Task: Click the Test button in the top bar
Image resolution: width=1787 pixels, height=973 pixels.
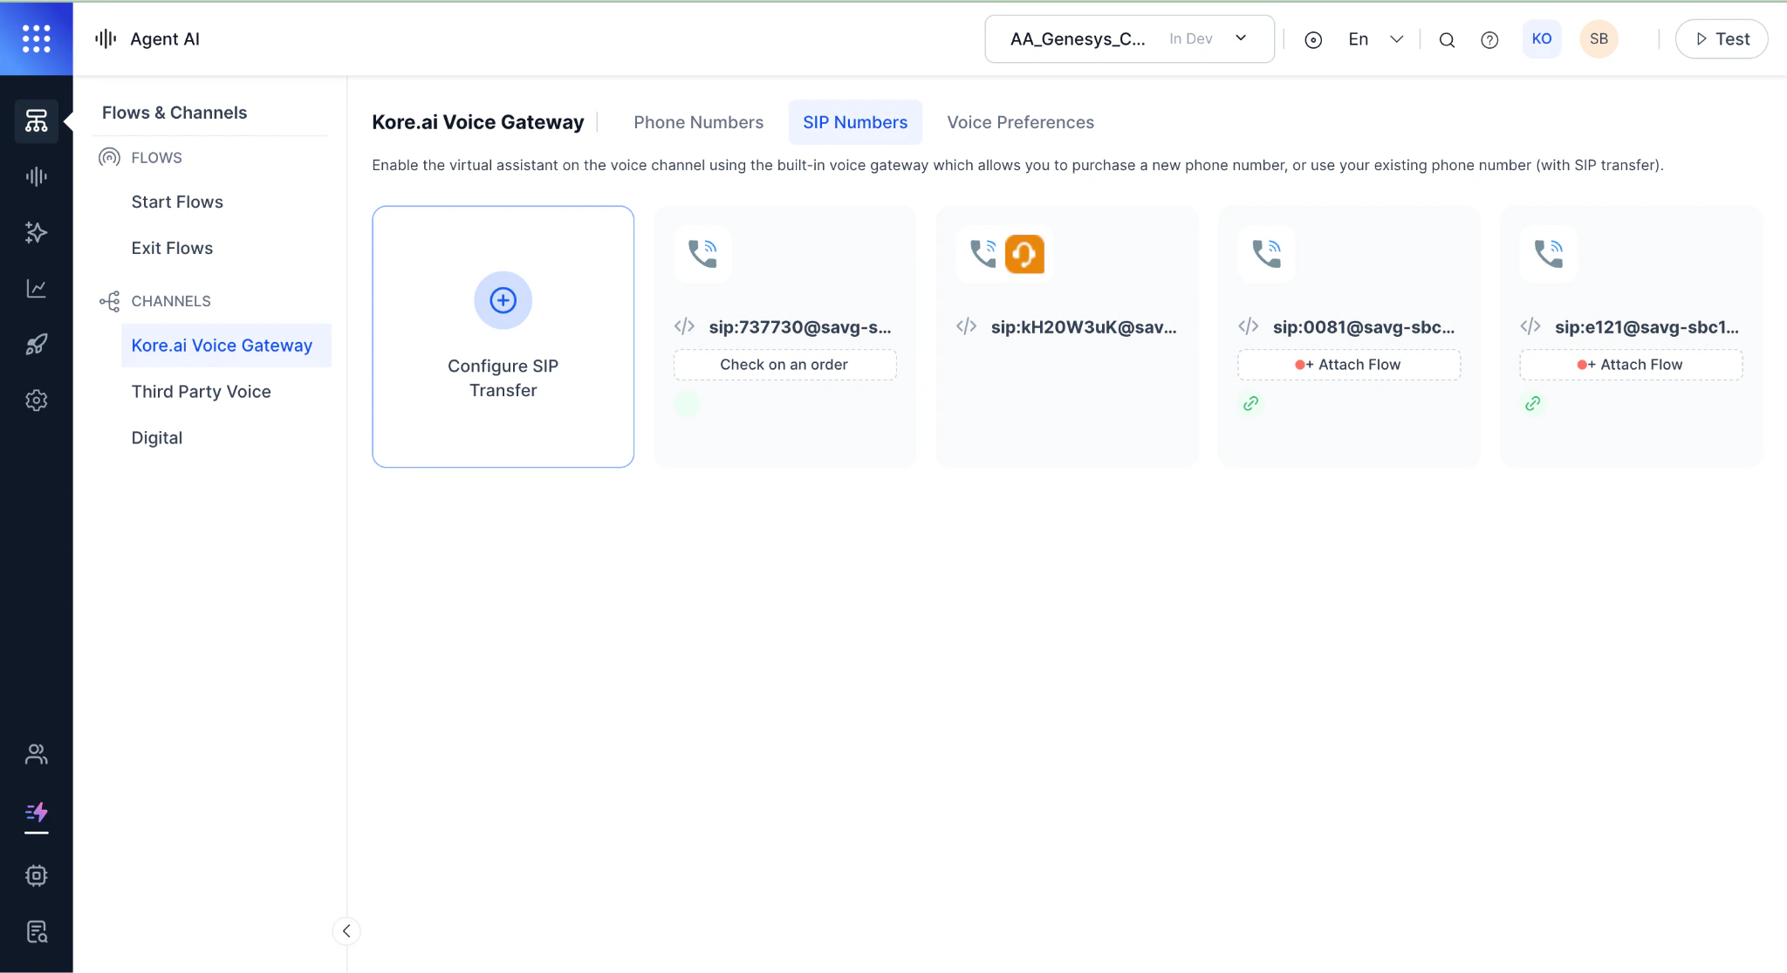Action: pyautogui.click(x=1721, y=38)
